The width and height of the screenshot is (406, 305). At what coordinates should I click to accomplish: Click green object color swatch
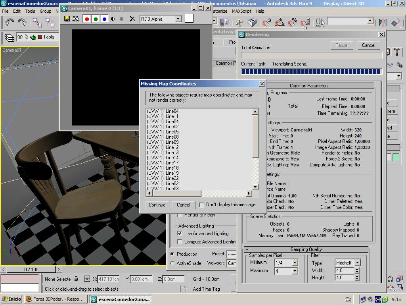tap(396, 157)
